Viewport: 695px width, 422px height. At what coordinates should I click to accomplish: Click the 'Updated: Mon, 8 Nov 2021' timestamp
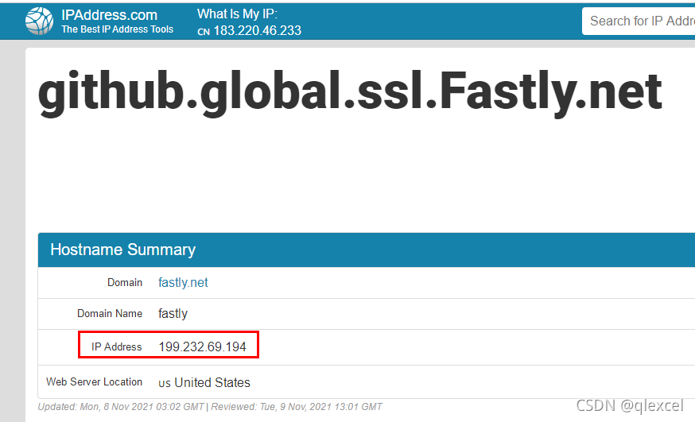pos(121,406)
